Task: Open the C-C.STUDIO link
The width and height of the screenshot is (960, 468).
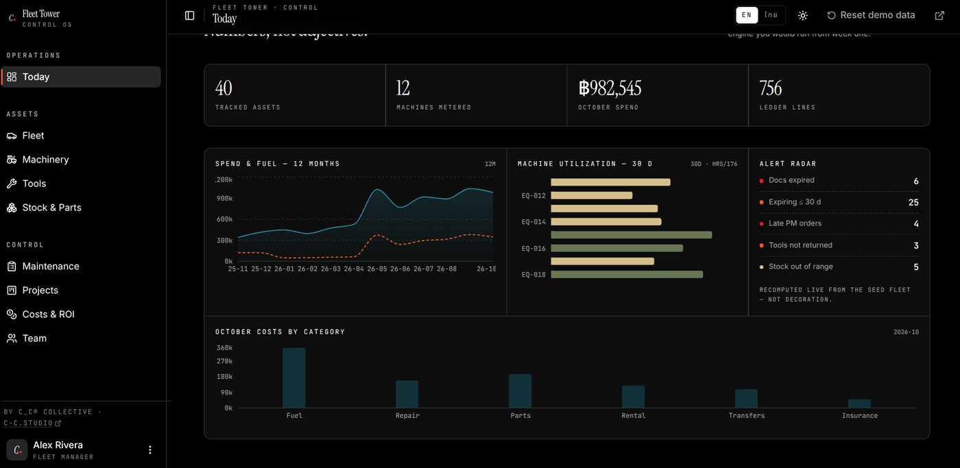Action: pos(33,423)
